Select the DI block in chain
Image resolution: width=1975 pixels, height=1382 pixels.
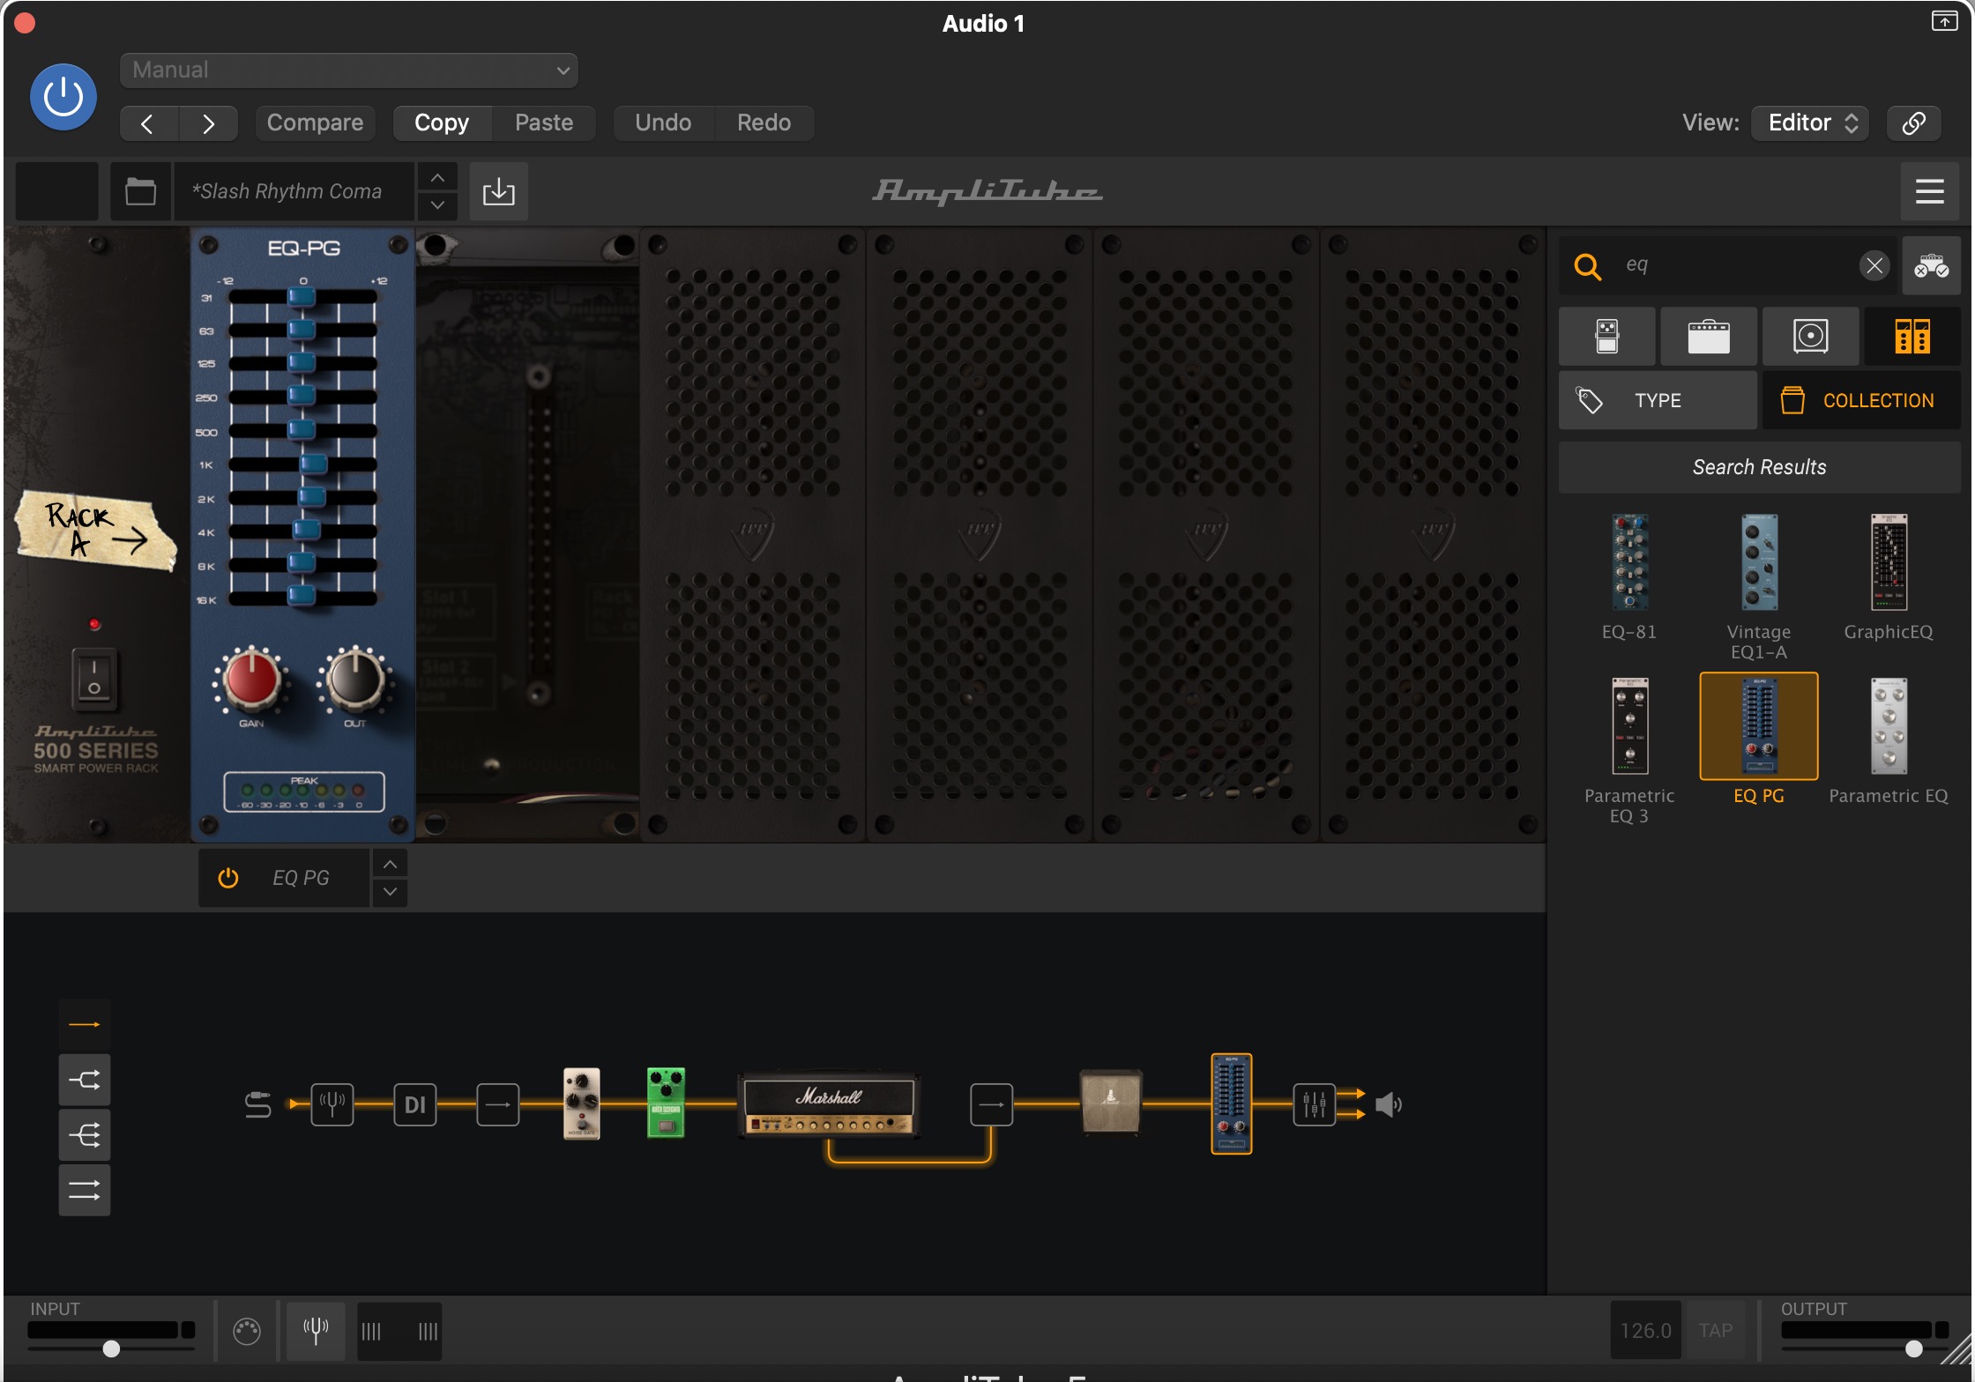pyautogui.click(x=414, y=1104)
